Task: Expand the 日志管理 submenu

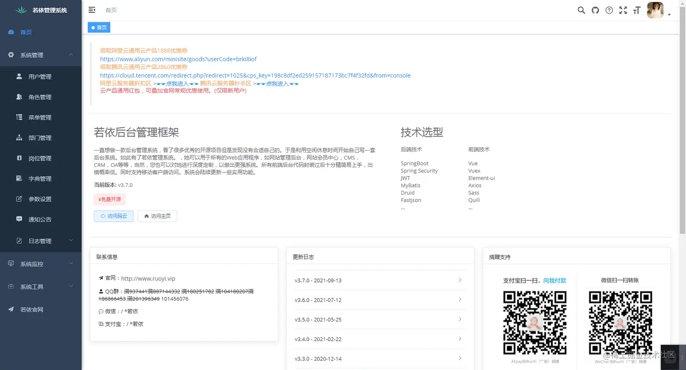Action: (41, 241)
